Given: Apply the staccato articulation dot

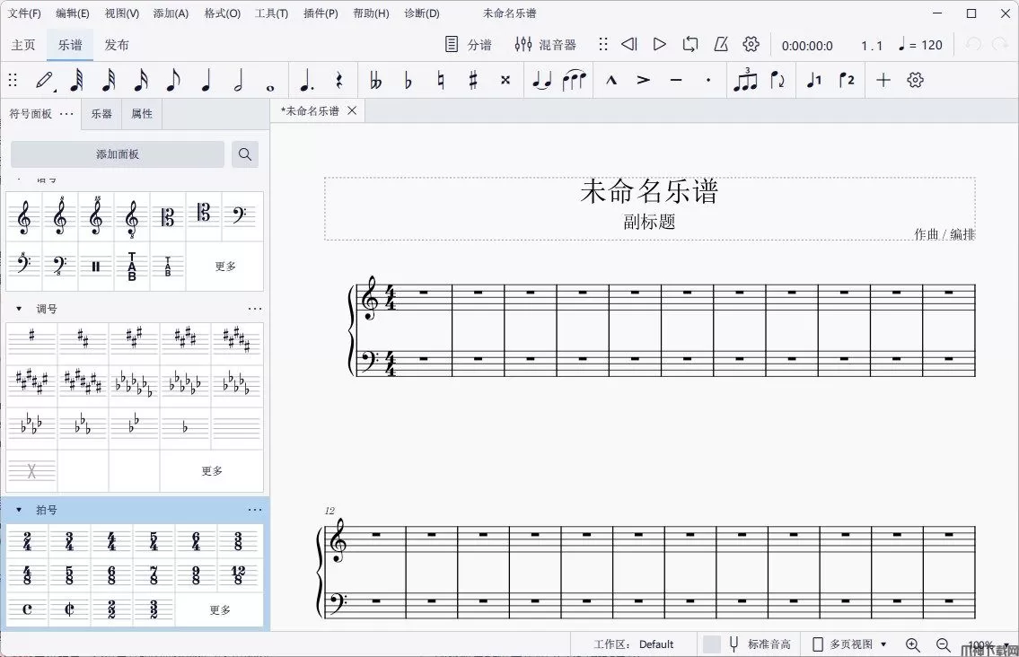Looking at the screenshot, I should pyautogui.click(x=708, y=81).
